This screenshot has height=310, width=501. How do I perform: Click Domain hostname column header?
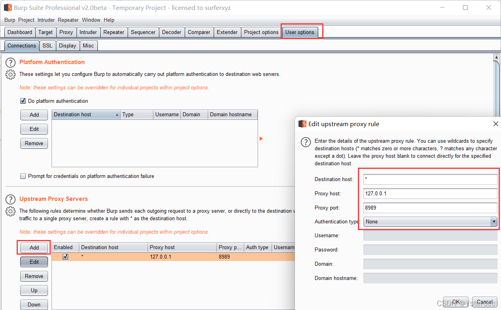pyautogui.click(x=233, y=115)
